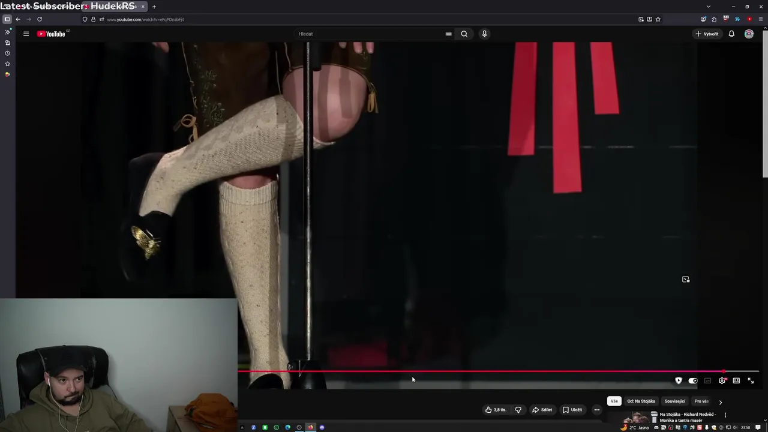Click the Uložit save button
This screenshot has height=432, width=768.
pos(572,410)
